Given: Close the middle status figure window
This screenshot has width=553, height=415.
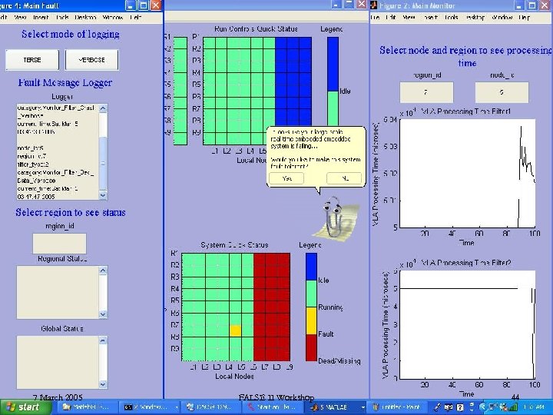Looking at the screenshot, I should click(x=361, y=5).
